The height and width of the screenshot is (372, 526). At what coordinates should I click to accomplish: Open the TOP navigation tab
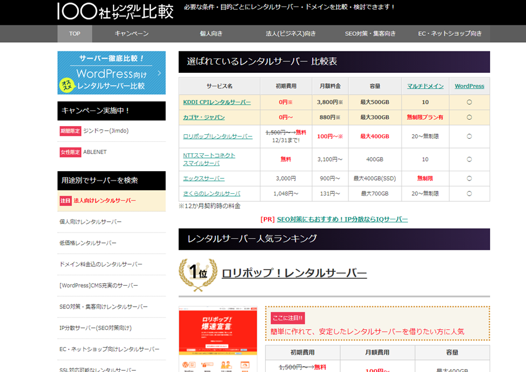pos(75,34)
